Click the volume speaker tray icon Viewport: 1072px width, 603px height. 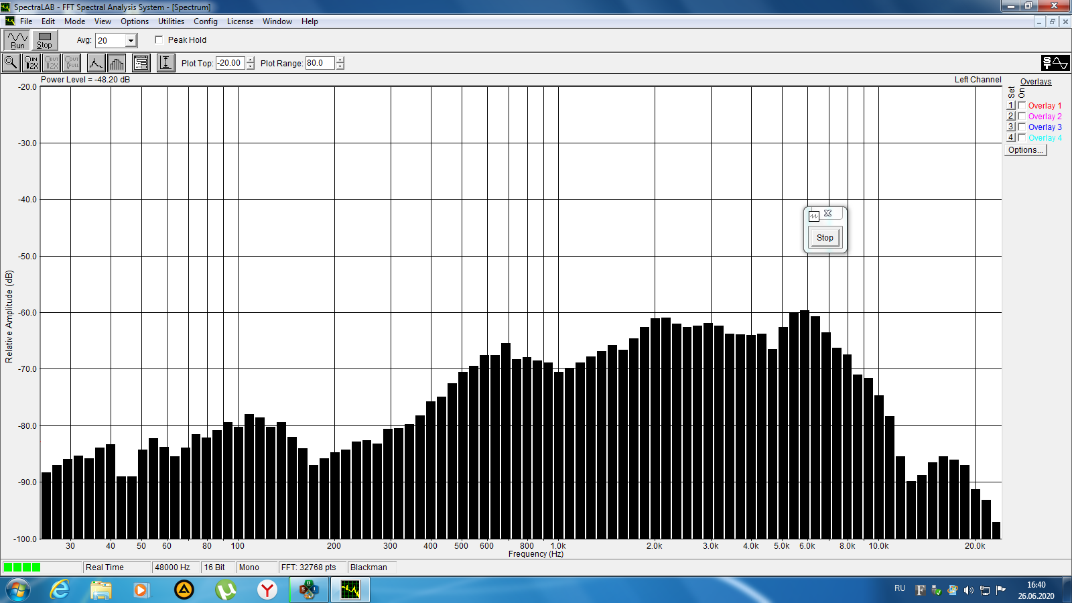point(969,590)
